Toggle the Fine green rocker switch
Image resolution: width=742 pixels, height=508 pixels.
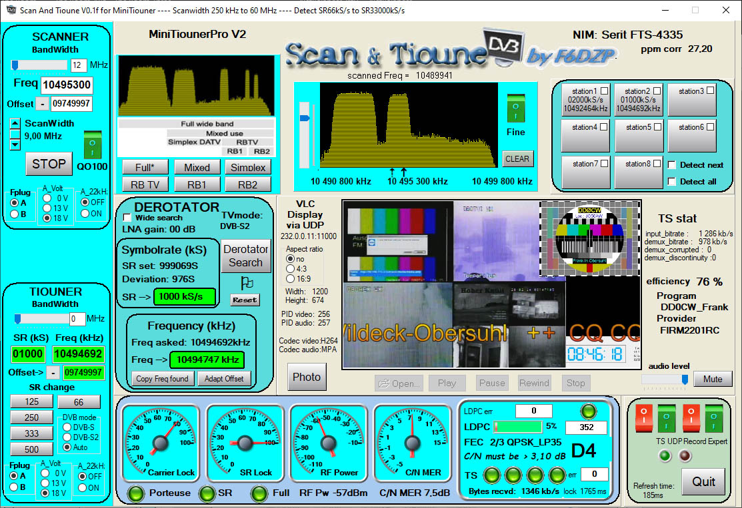tap(516, 109)
